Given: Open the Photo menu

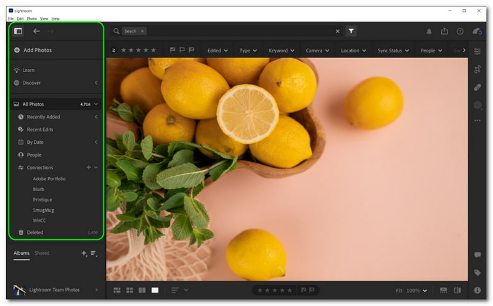Looking at the screenshot, I should click(x=31, y=19).
